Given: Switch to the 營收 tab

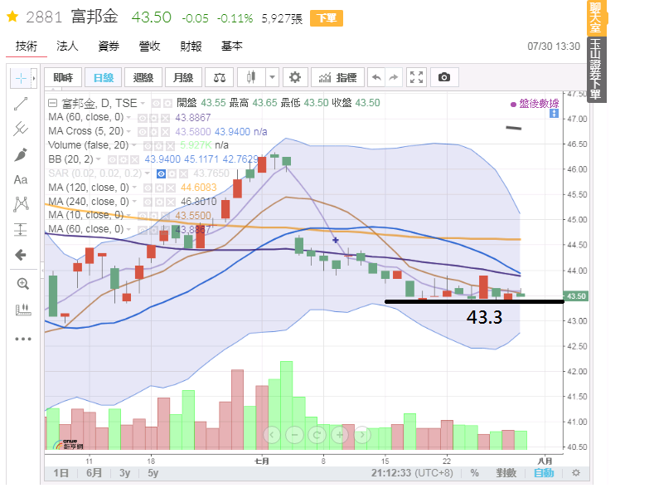Looking at the screenshot, I should (149, 46).
